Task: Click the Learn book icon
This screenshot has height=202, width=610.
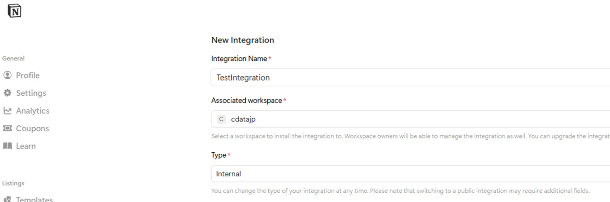Action: pyautogui.click(x=8, y=146)
